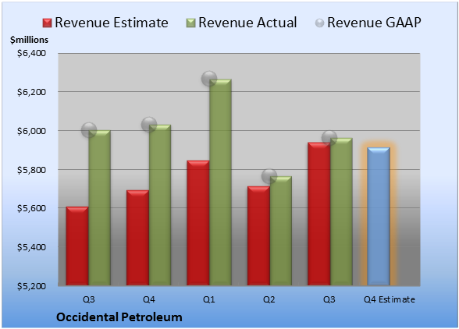Click the "$6,400" y-axis value
The image size is (459, 329).
click(x=31, y=53)
